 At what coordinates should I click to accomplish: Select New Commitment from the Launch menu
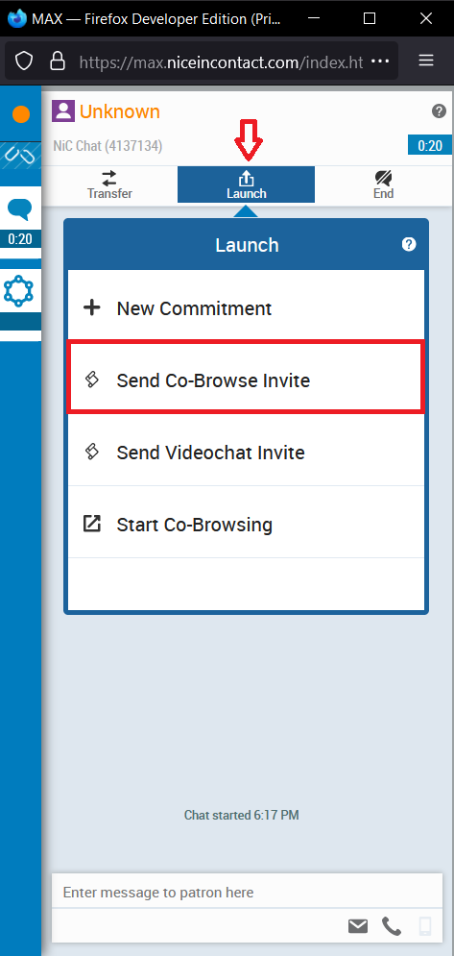pyautogui.click(x=246, y=307)
